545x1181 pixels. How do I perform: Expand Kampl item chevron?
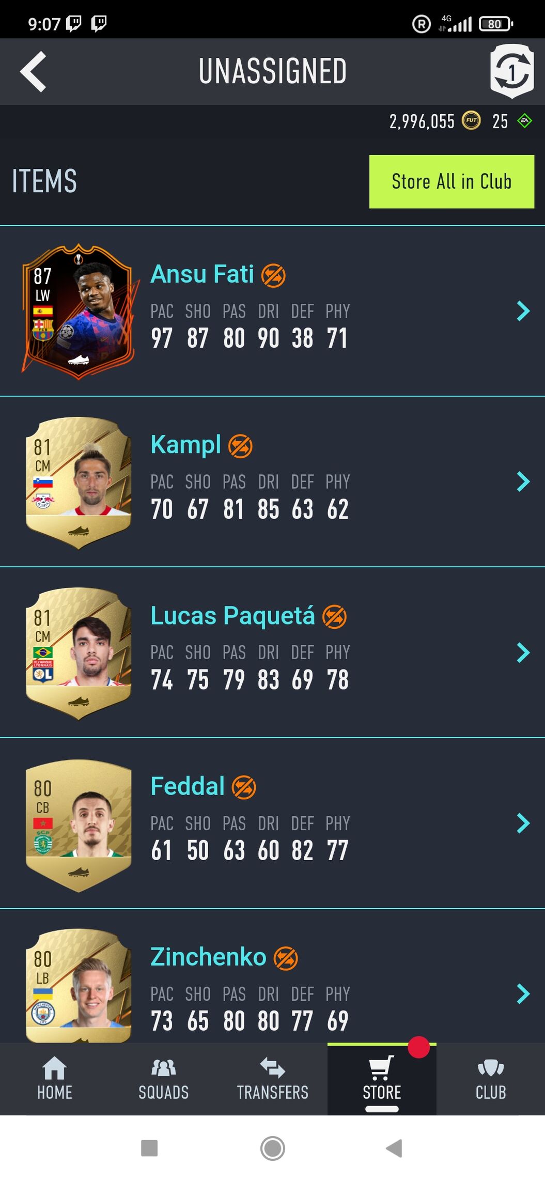[x=523, y=481]
